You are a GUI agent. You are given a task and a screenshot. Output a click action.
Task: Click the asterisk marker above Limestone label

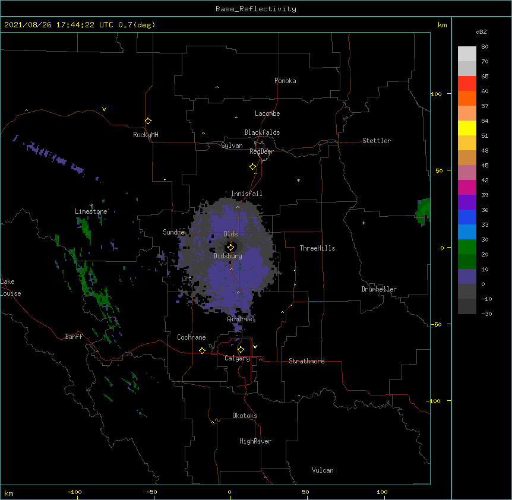pos(91,205)
